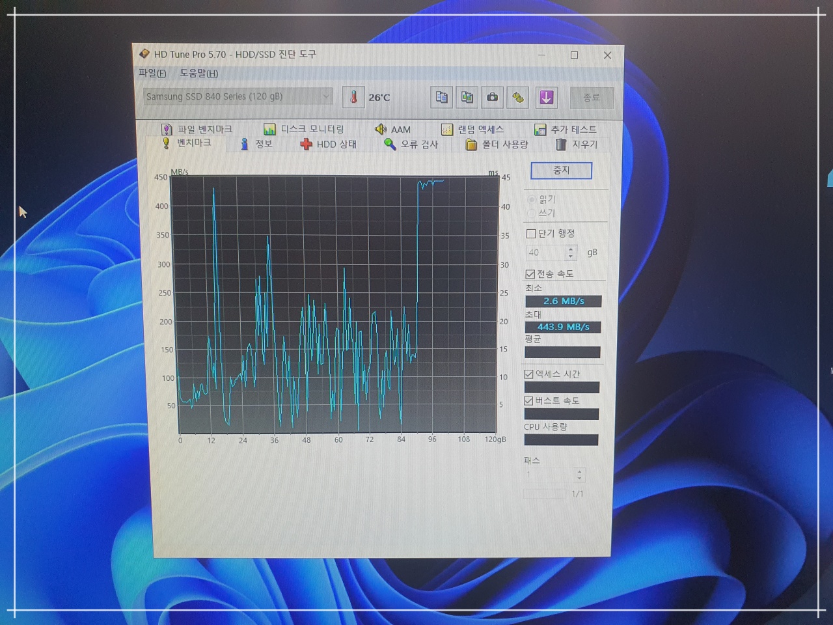Open the 오류 검사 tab

411,144
